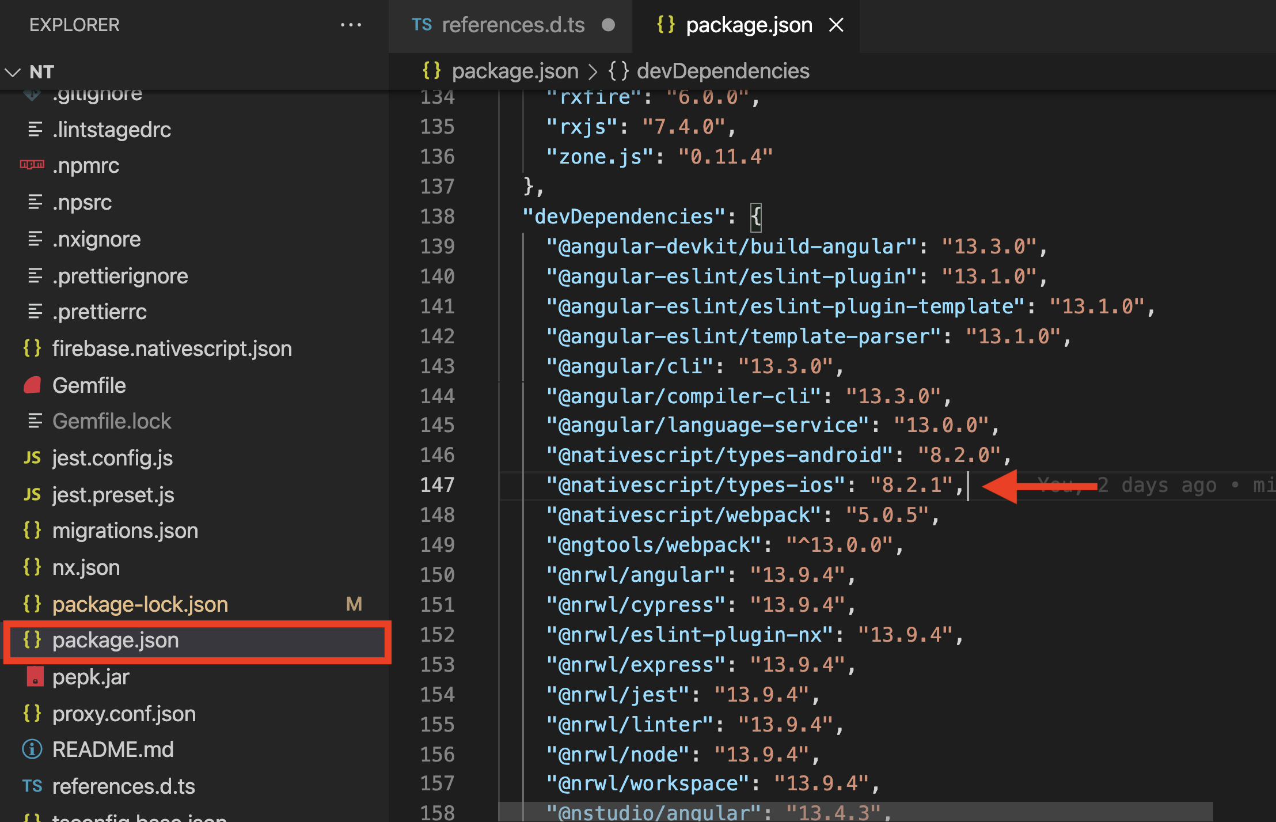Click the JSON icon beside firebase.nativescript.json

[32, 348]
